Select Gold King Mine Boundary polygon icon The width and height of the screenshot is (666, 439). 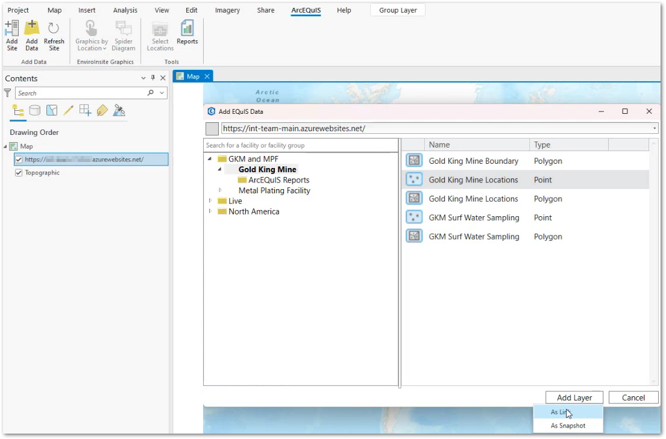point(414,161)
